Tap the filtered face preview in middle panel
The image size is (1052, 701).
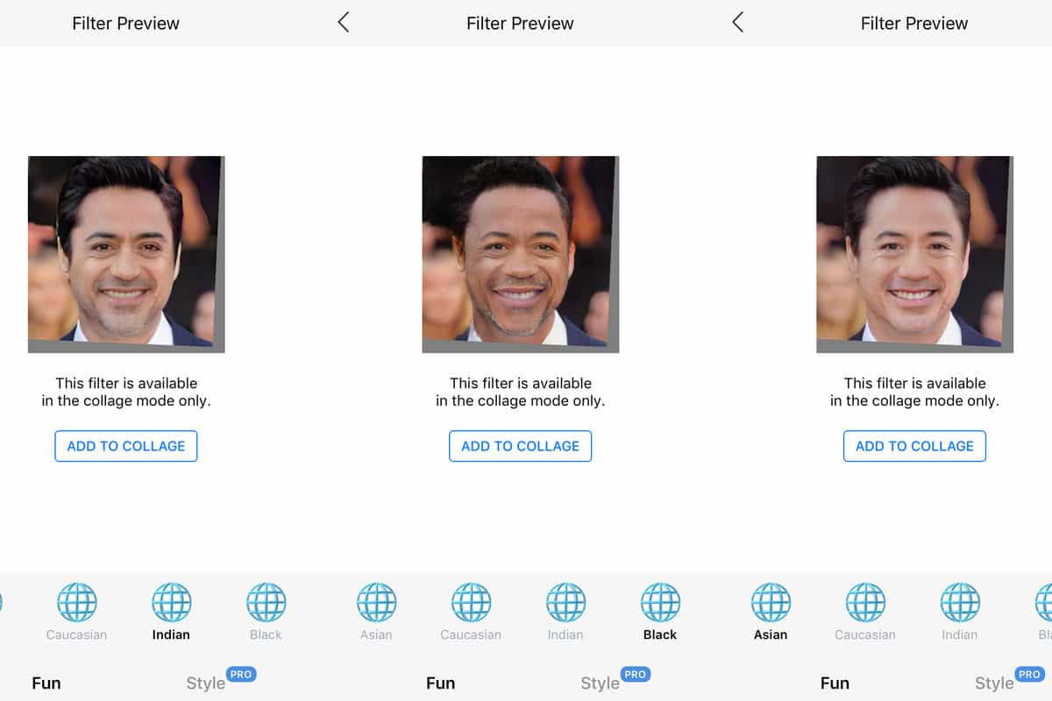(521, 254)
